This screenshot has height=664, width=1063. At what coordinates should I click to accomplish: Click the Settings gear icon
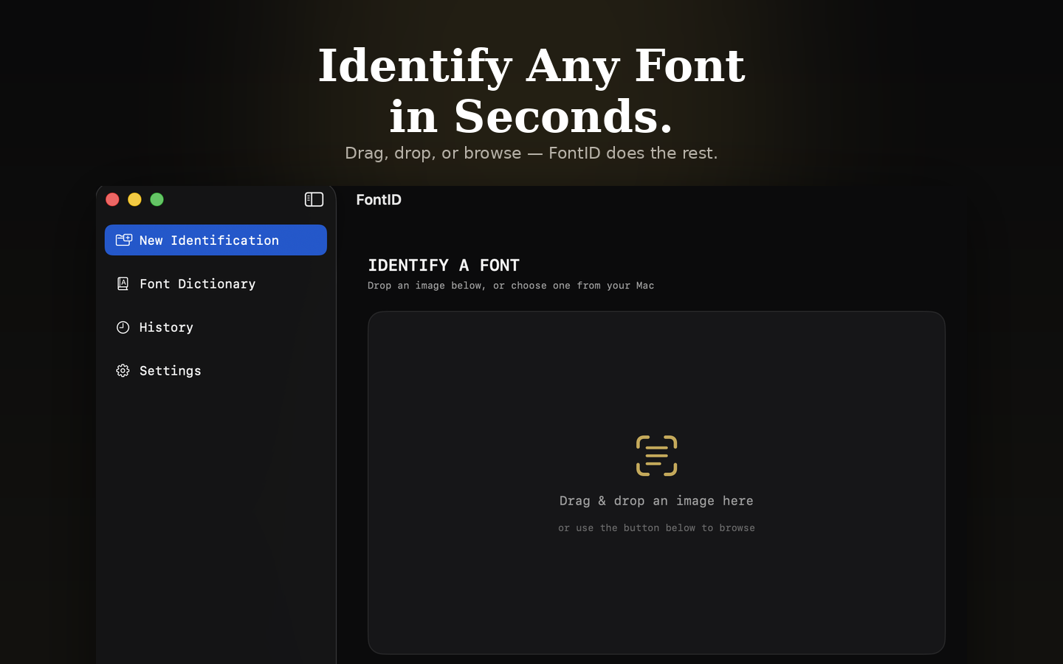pyautogui.click(x=123, y=370)
